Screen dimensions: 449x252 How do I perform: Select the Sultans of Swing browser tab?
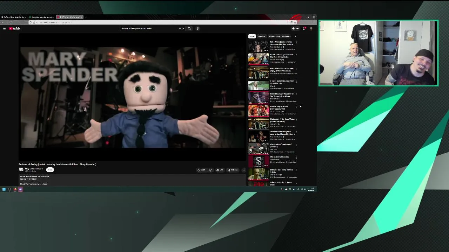pos(69,17)
